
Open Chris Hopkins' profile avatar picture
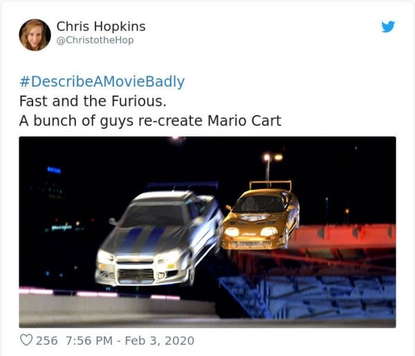35,35
